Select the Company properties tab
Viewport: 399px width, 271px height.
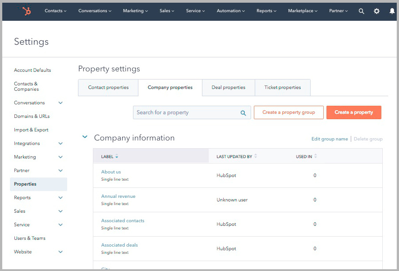pyautogui.click(x=170, y=88)
